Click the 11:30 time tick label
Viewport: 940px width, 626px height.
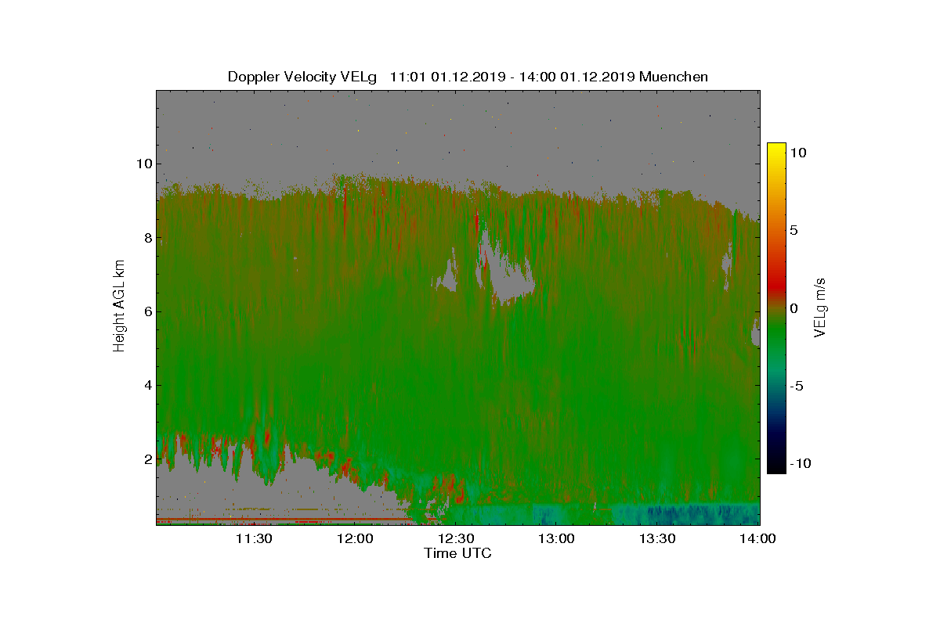tap(255, 538)
